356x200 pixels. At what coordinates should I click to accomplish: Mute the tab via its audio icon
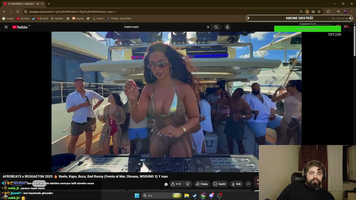click(x=38, y=4)
